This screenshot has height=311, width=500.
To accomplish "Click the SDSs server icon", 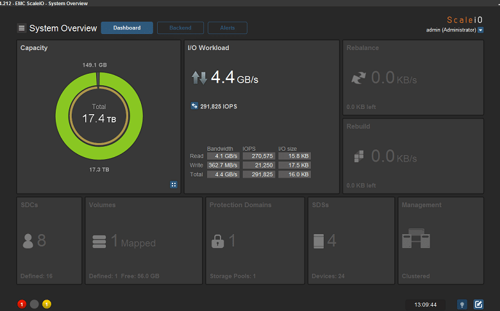I will [x=319, y=241].
